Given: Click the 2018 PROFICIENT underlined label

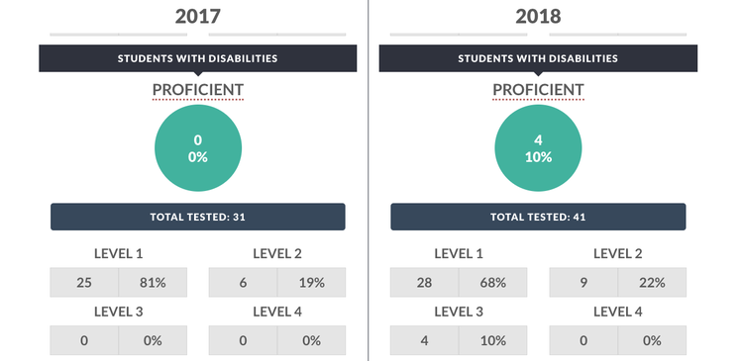Looking at the screenshot, I should pyautogui.click(x=538, y=90).
